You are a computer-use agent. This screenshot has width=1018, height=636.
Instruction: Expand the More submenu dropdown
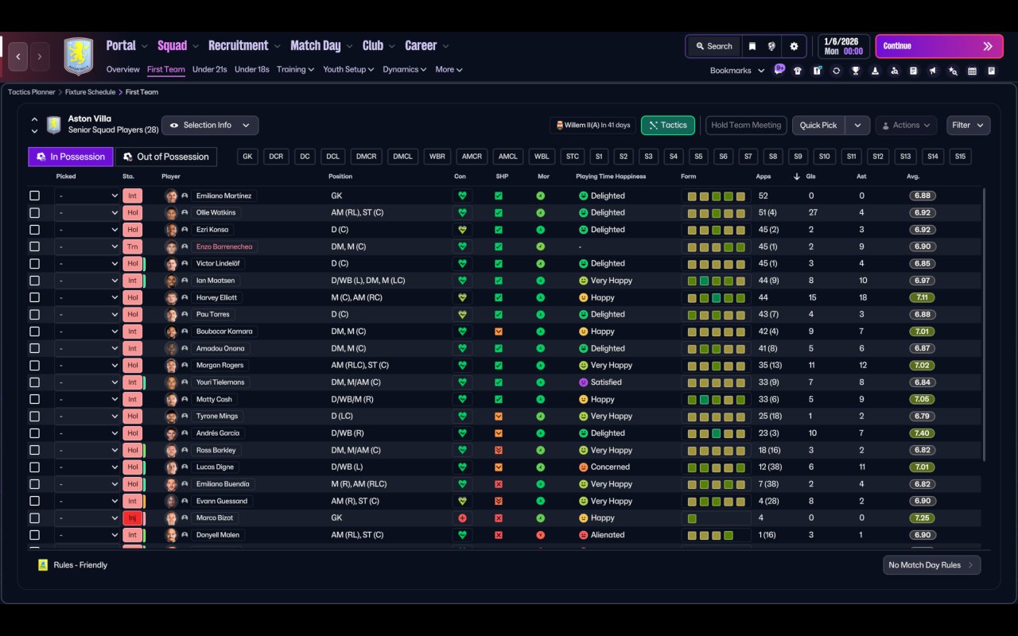[449, 70]
